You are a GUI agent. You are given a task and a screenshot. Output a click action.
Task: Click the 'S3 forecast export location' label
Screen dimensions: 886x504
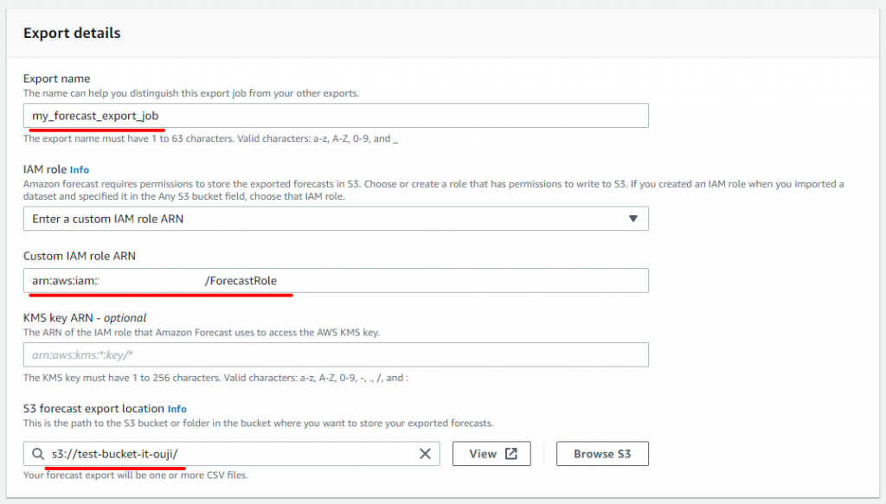(x=93, y=409)
